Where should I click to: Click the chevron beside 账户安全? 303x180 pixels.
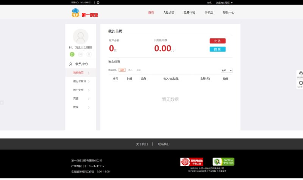(89, 90)
